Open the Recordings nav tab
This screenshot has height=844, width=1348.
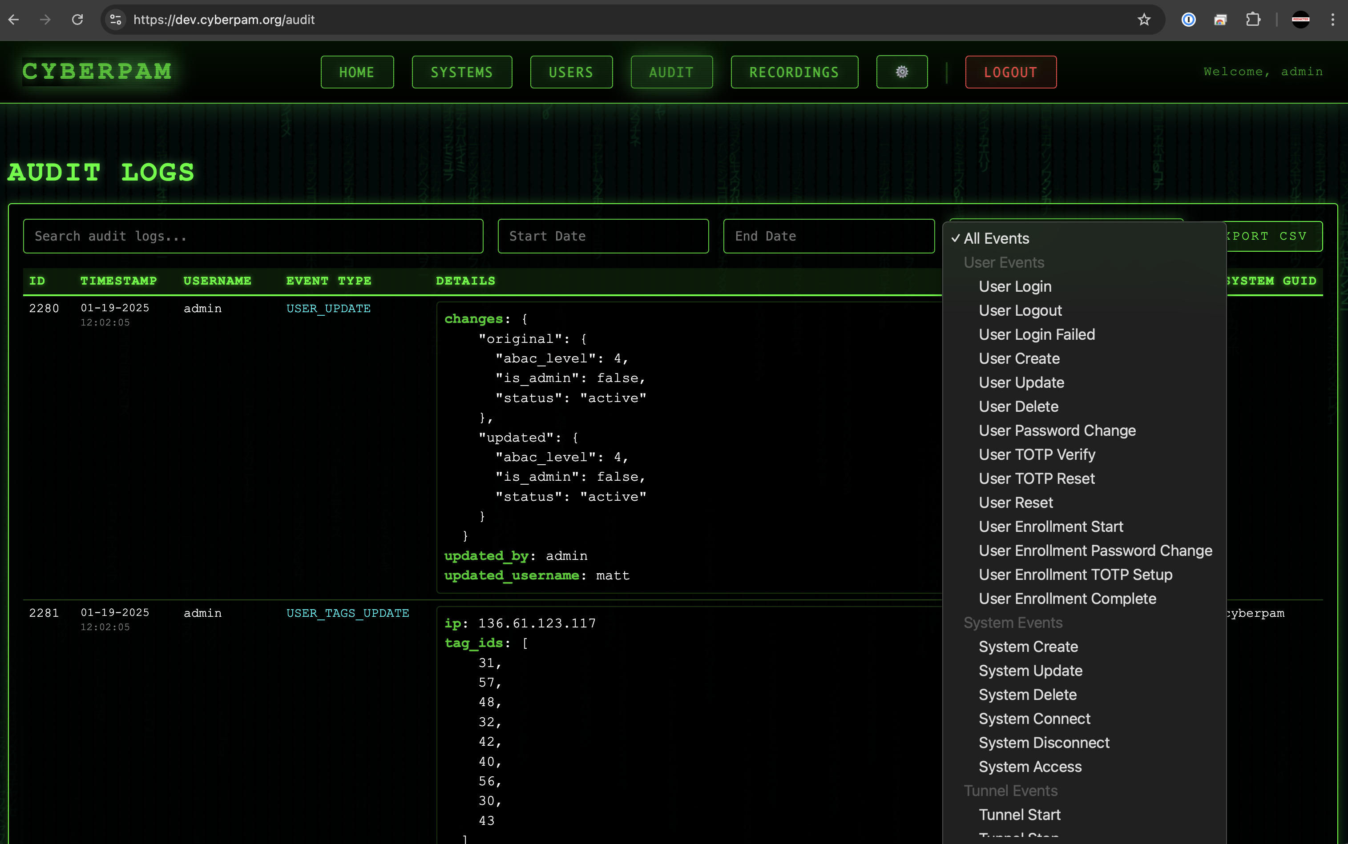(x=794, y=72)
